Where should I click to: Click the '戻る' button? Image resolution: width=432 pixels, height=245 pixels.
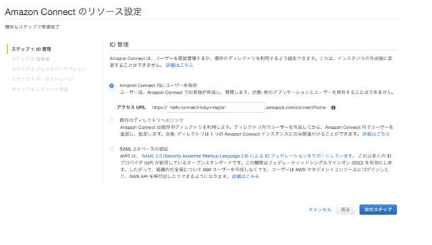pos(345,209)
